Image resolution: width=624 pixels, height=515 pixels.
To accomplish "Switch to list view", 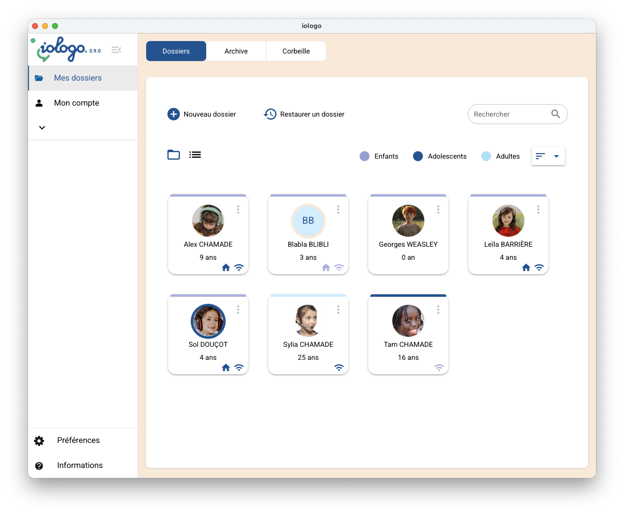I will (x=195, y=155).
